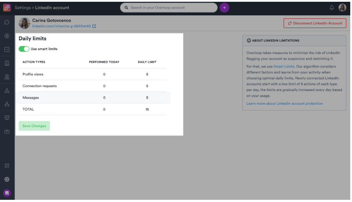Image resolution: width=352 pixels, height=202 pixels.
Task: Open campaigns triangle sidebar icon
Action: coord(7,91)
